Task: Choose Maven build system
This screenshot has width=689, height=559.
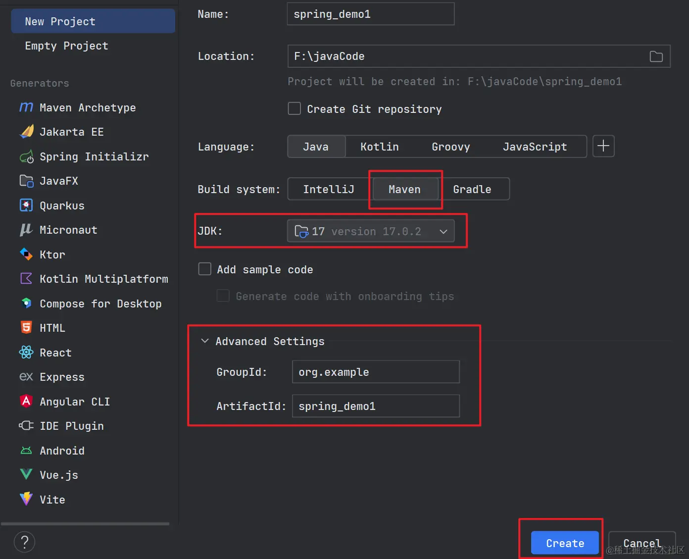Action: pos(405,189)
